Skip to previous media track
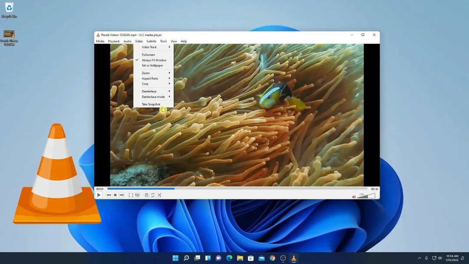The image size is (469, 264). pos(109,195)
